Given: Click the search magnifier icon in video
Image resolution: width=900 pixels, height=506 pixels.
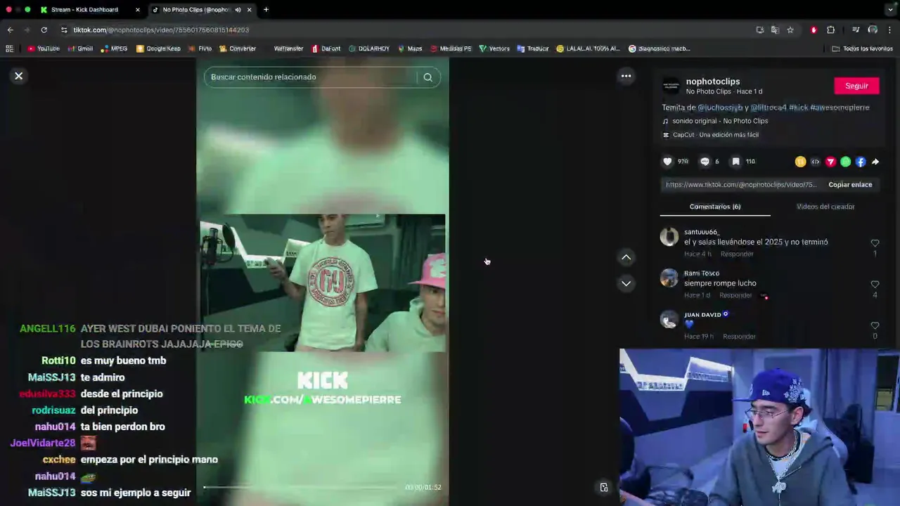Looking at the screenshot, I should click(427, 77).
